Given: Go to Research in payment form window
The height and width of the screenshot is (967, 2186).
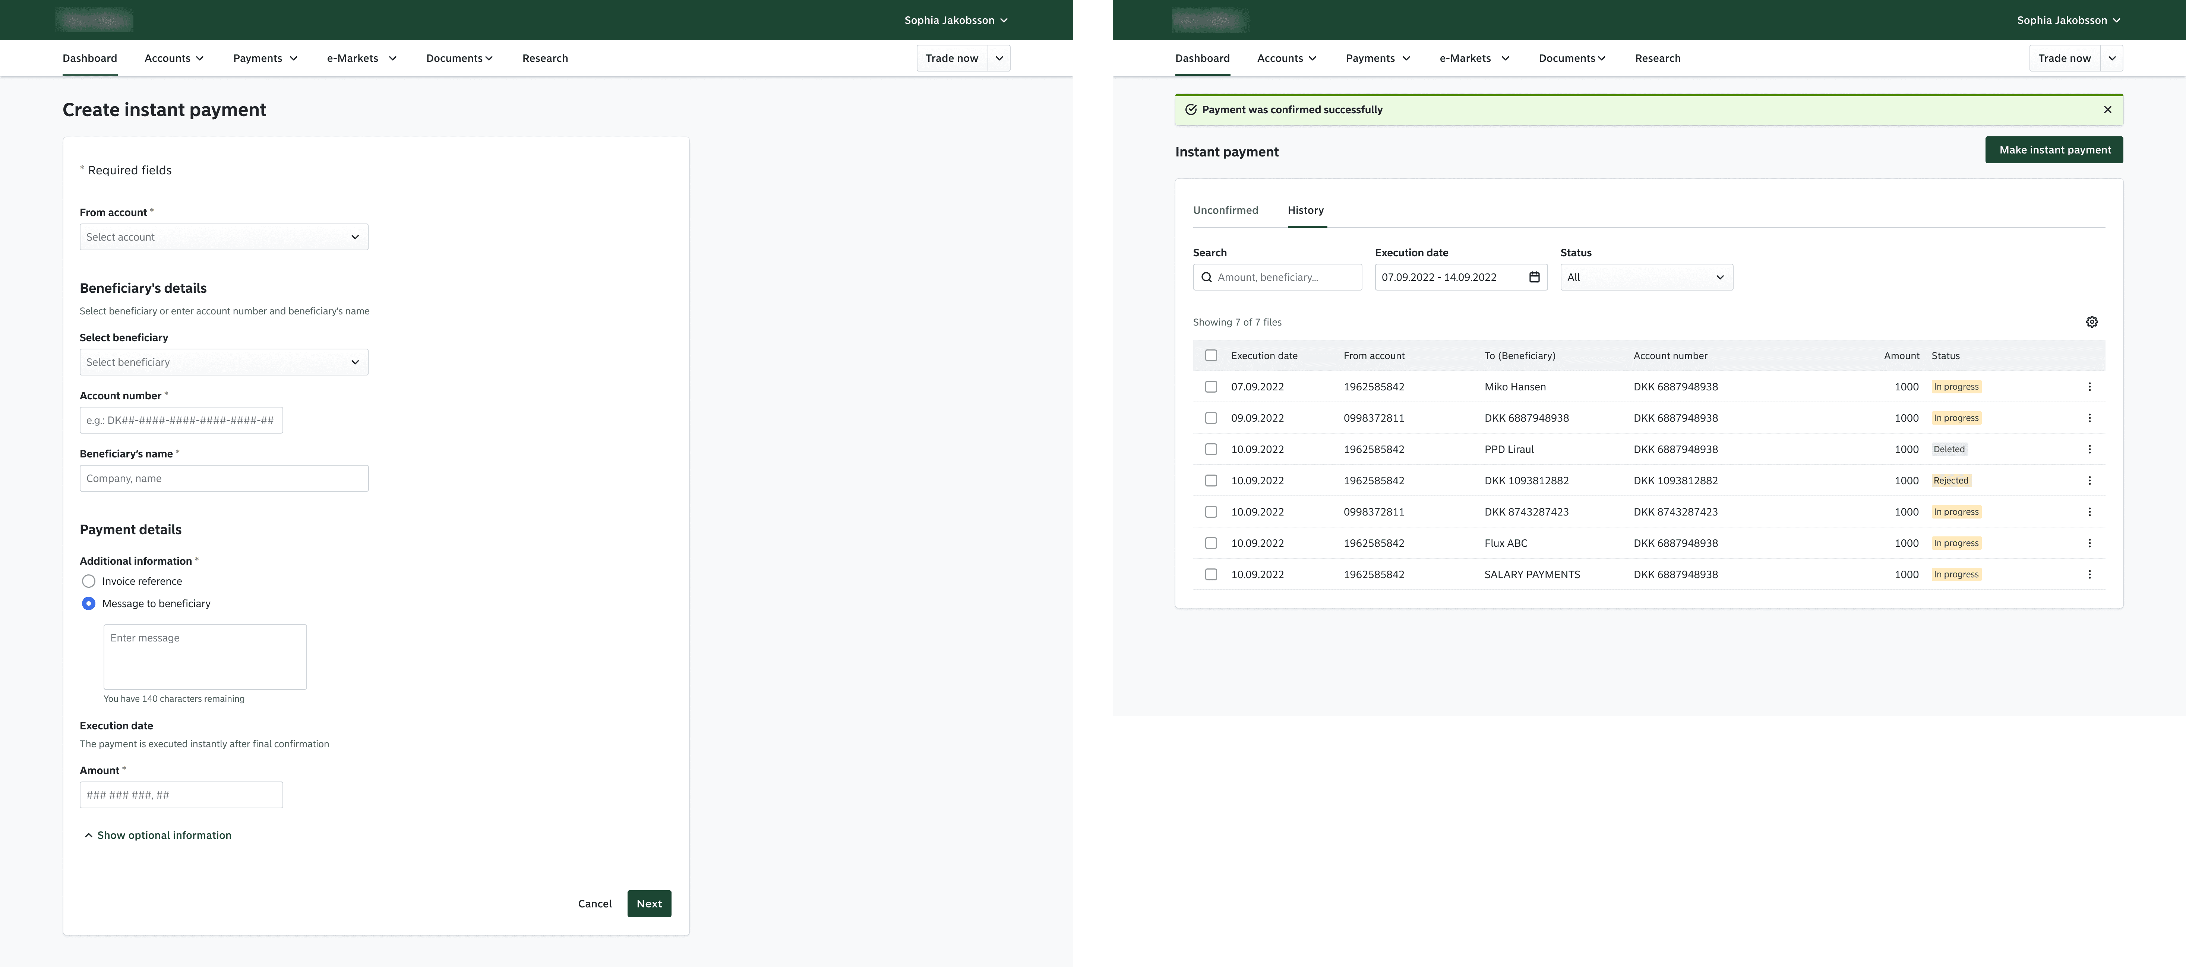Looking at the screenshot, I should pyautogui.click(x=545, y=58).
